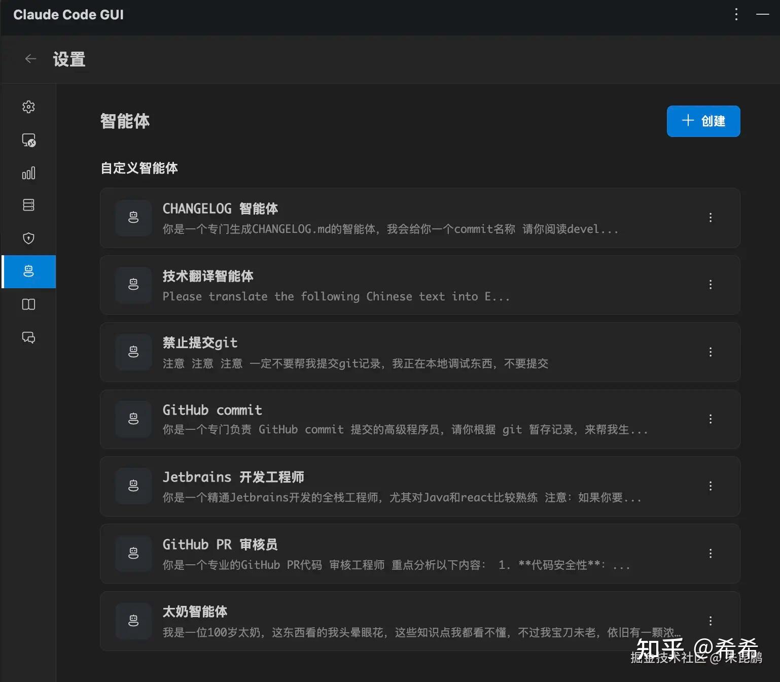The height and width of the screenshot is (682, 780).
Task: Open the window options kebab menu
Action: (736, 14)
